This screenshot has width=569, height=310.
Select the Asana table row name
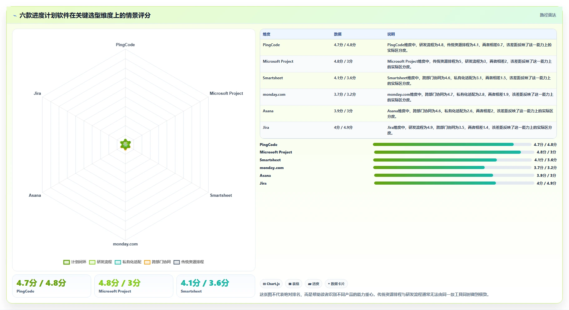click(268, 111)
